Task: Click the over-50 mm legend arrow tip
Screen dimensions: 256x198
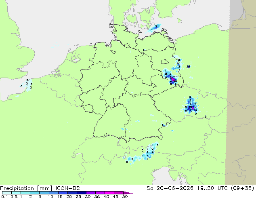Action: pos(128,193)
